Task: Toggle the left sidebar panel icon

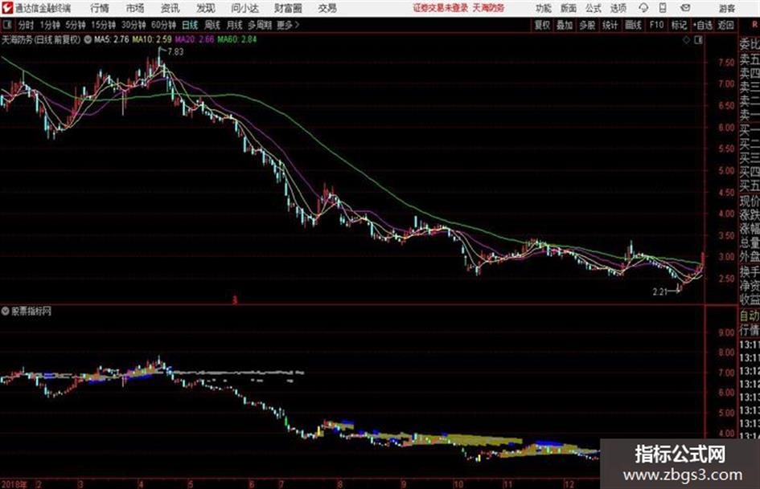Action: pyautogui.click(x=6, y=25)
